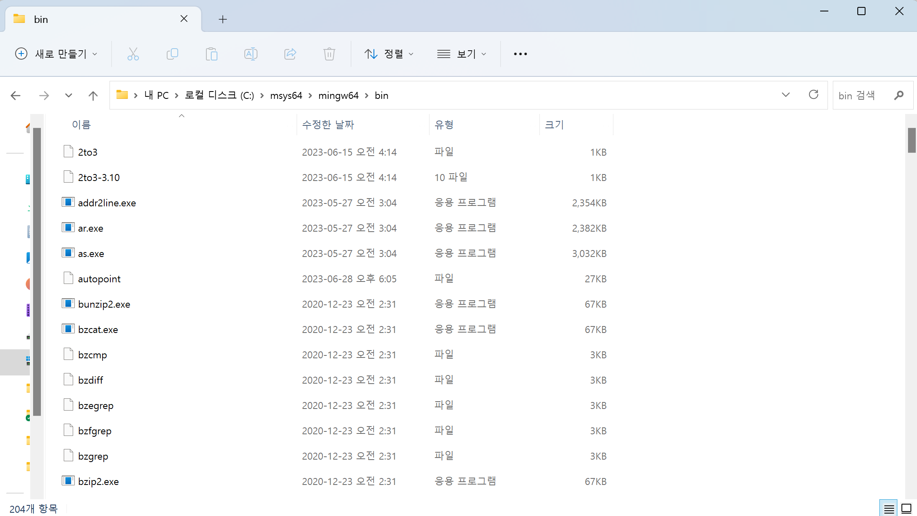The width and height of the screenshot is (917, 516).
Task: Click the Delete trash icon
Action: 329,54
